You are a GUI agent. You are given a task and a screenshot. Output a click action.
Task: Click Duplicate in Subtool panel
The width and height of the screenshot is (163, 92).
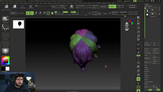[148, 58]
